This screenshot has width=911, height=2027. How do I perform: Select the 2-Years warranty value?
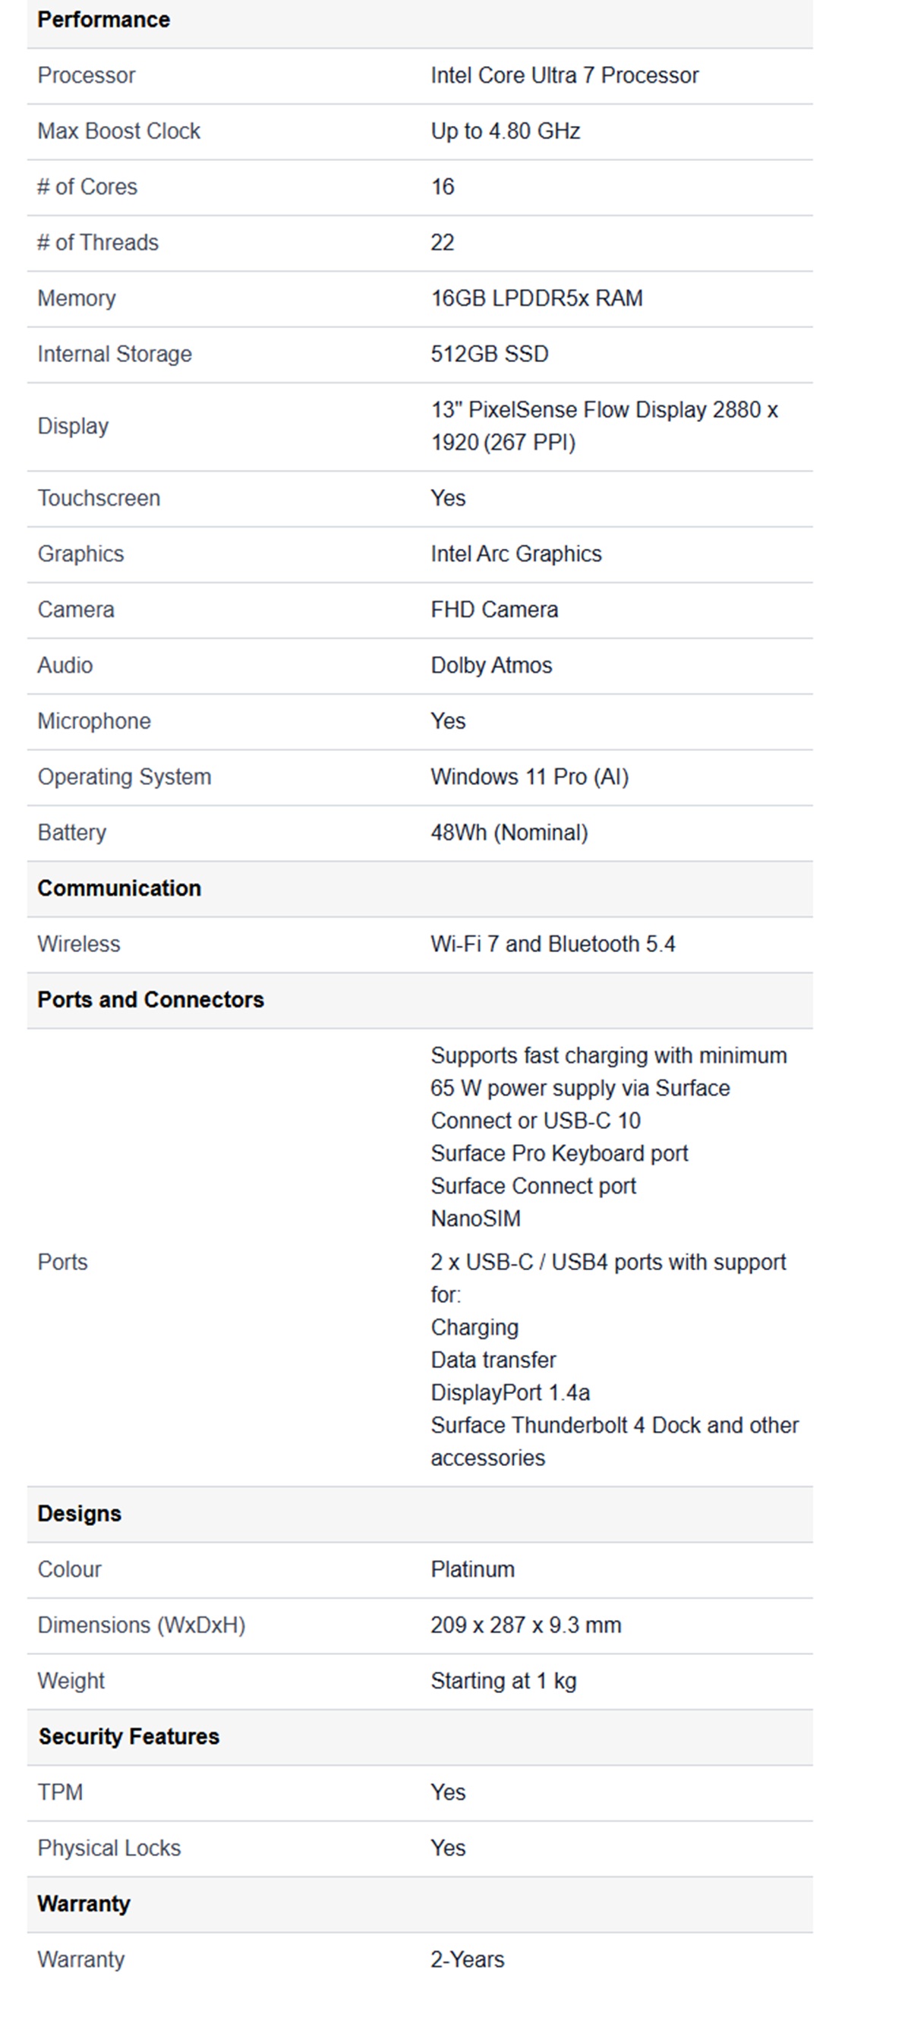468,1959
